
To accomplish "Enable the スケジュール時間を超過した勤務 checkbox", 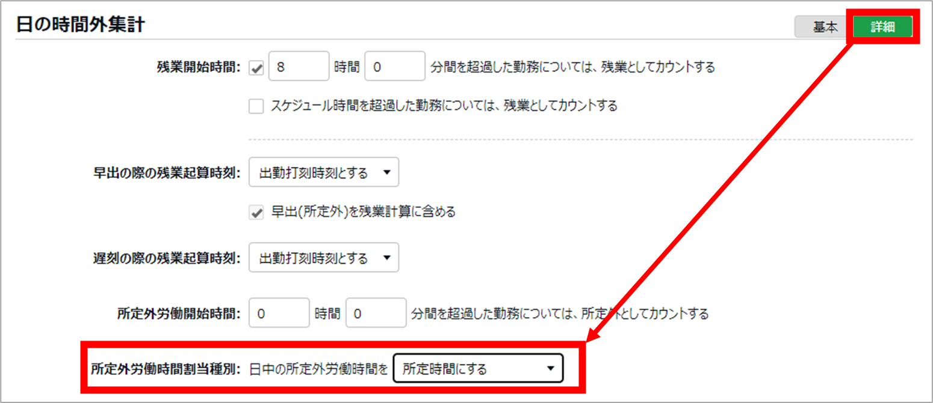I will [x=257, y=106].
